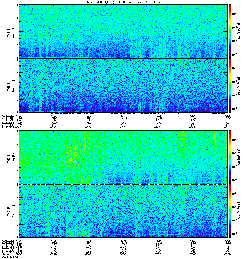The height and width of the screenshot is (259, 243).
Task: Click the plot title 'Artemis(THB,THC) FGL Wave Survey Plot'
Action: (123, 2)
